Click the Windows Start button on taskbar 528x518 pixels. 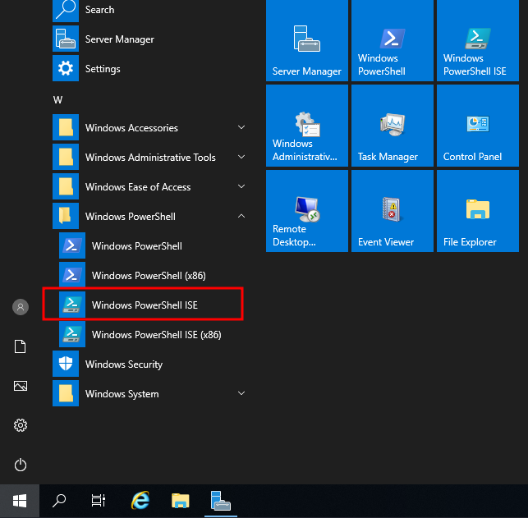tap(20, 501)
